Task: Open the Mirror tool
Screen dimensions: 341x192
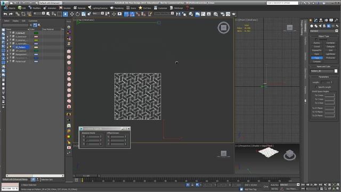Action: point(178,14)
